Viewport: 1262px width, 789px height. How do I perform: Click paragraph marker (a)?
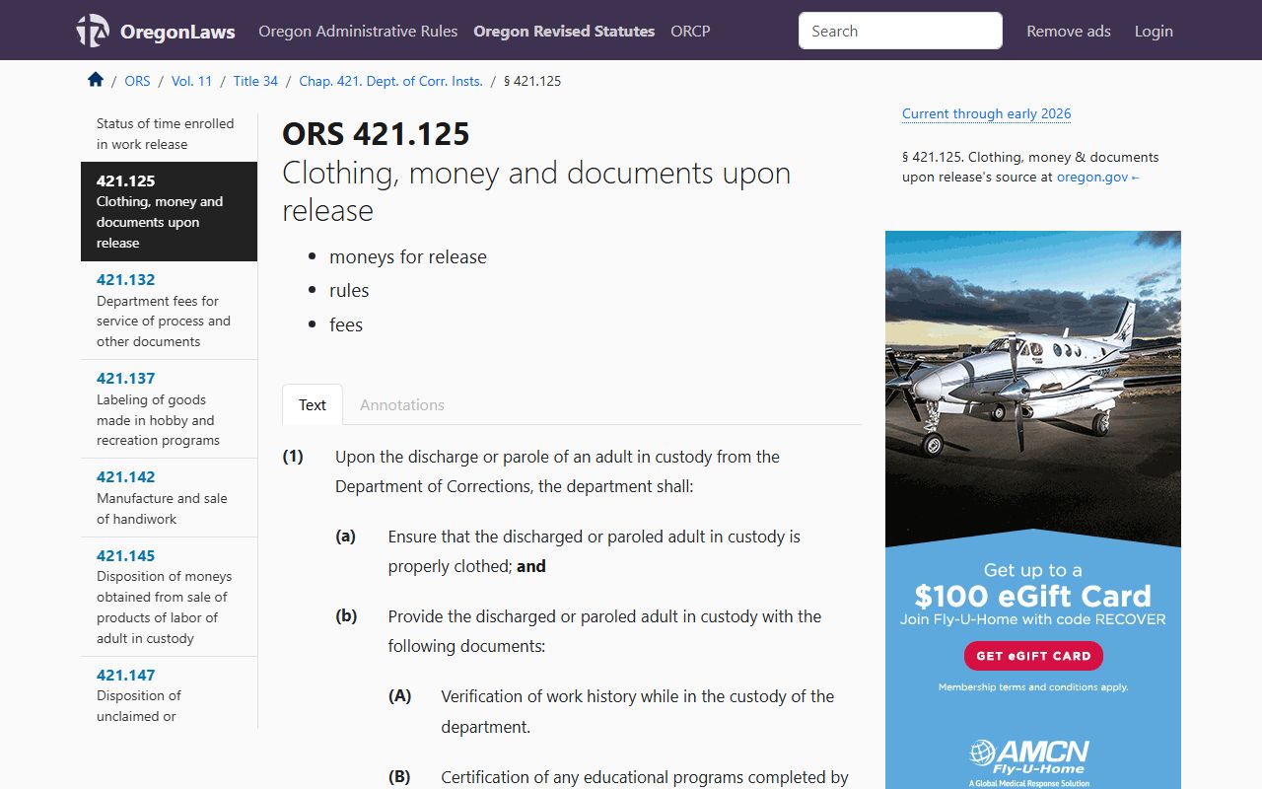(x=346, y=537)
